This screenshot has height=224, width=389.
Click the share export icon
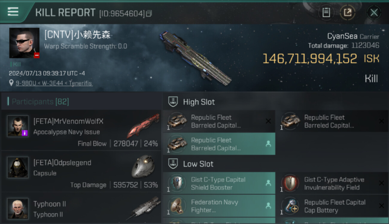coord(347,13)
